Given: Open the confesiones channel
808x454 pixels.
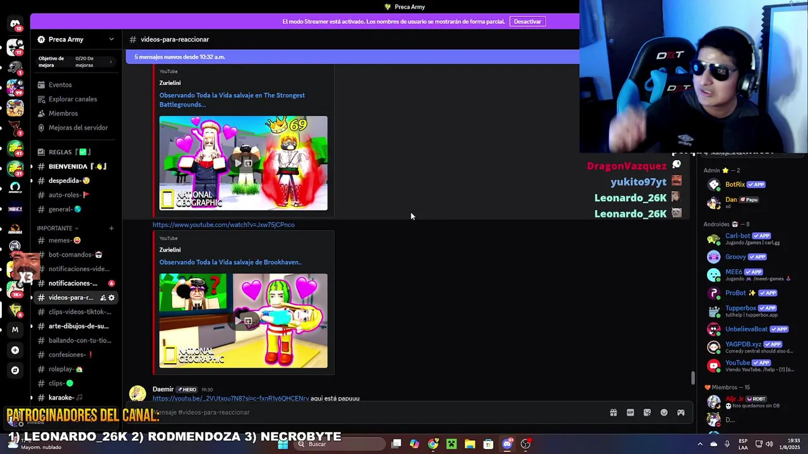Looking at the screenshot, I should tap(71, 354).
